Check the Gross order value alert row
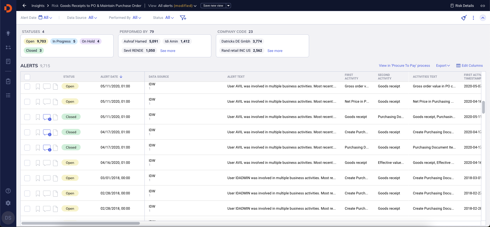The image size is (490, 227). [x=27, y=86]
